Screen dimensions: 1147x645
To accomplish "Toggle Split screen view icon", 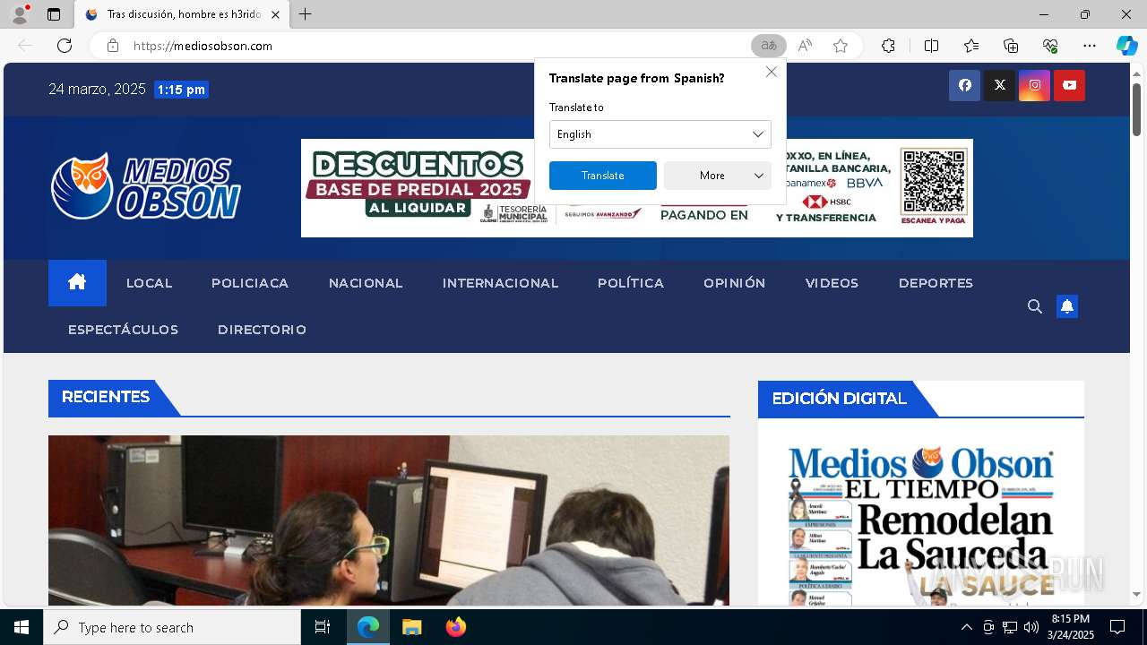I will pyautogui.click(x=931, y=46).
